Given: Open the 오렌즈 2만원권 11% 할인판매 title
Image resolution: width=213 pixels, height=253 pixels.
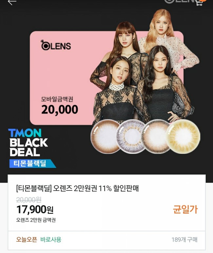Looking at the screenshot, I should [77, 188].
